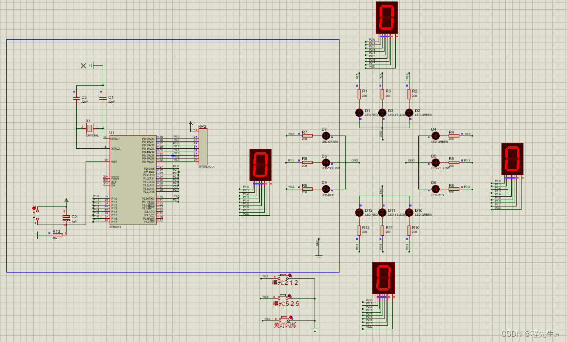
Task: Click the 模式:5-2-5 push button switch
Action: point(285,297)
